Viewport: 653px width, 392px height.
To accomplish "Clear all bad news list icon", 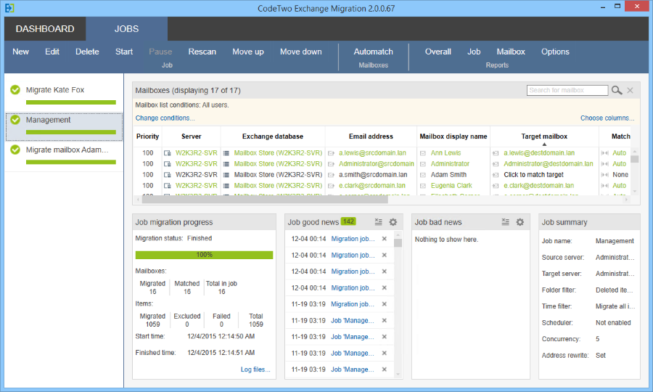I will point(505,222).
